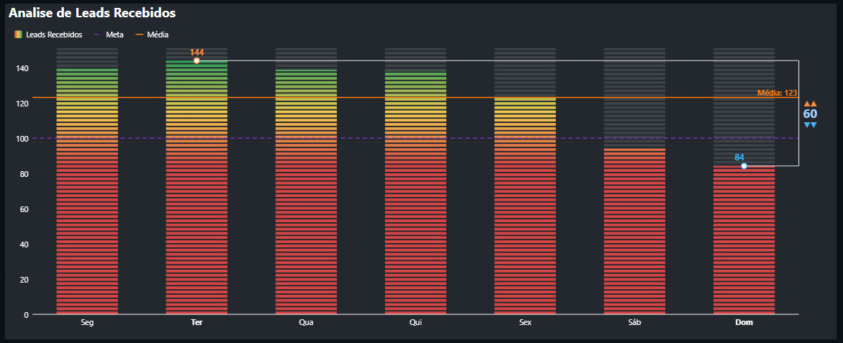Screen dimensions: 843x343
Task: Click the Dom bar
Action: pos(744,240)
